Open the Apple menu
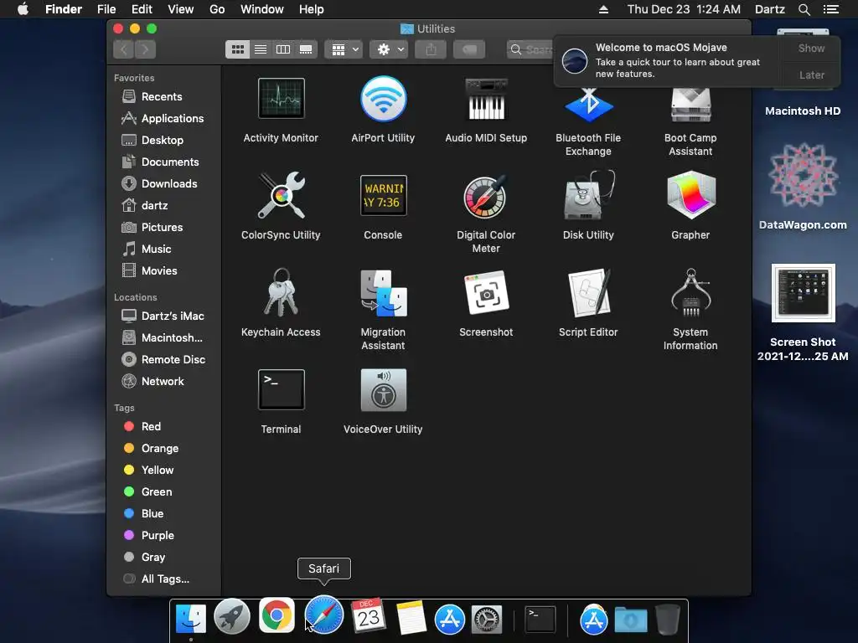Viewport: 858px width, 643px height. pyautogui.click(x=23, y=9)
